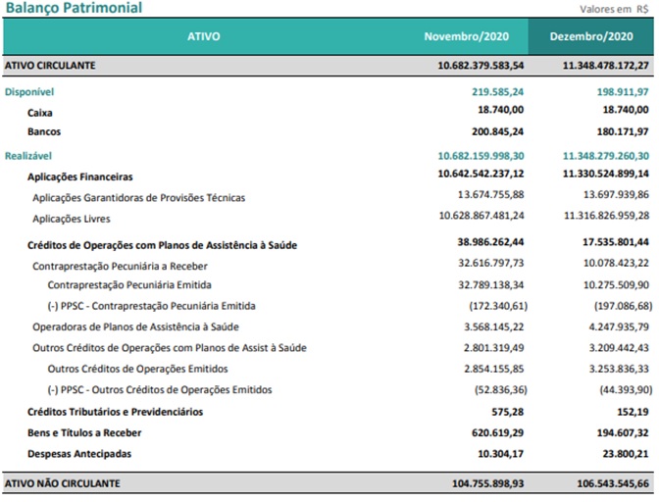
Task: Click the ATIVO CIRCULANTE row label
Action: [50, 66]
